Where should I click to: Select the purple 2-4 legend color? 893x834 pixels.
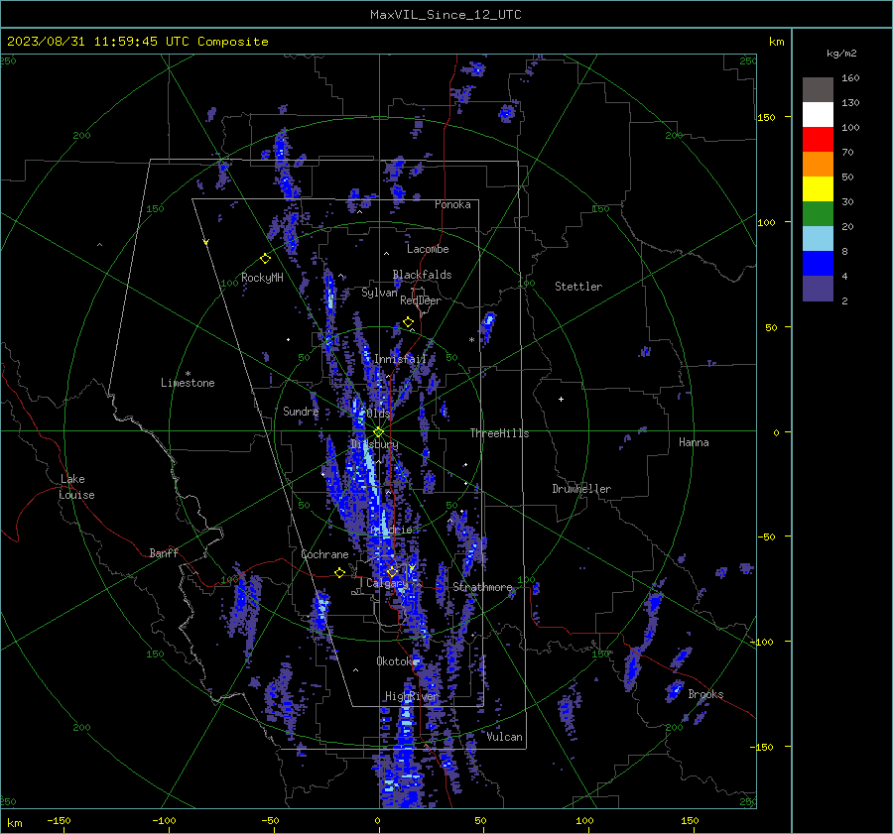pos(818,289)
